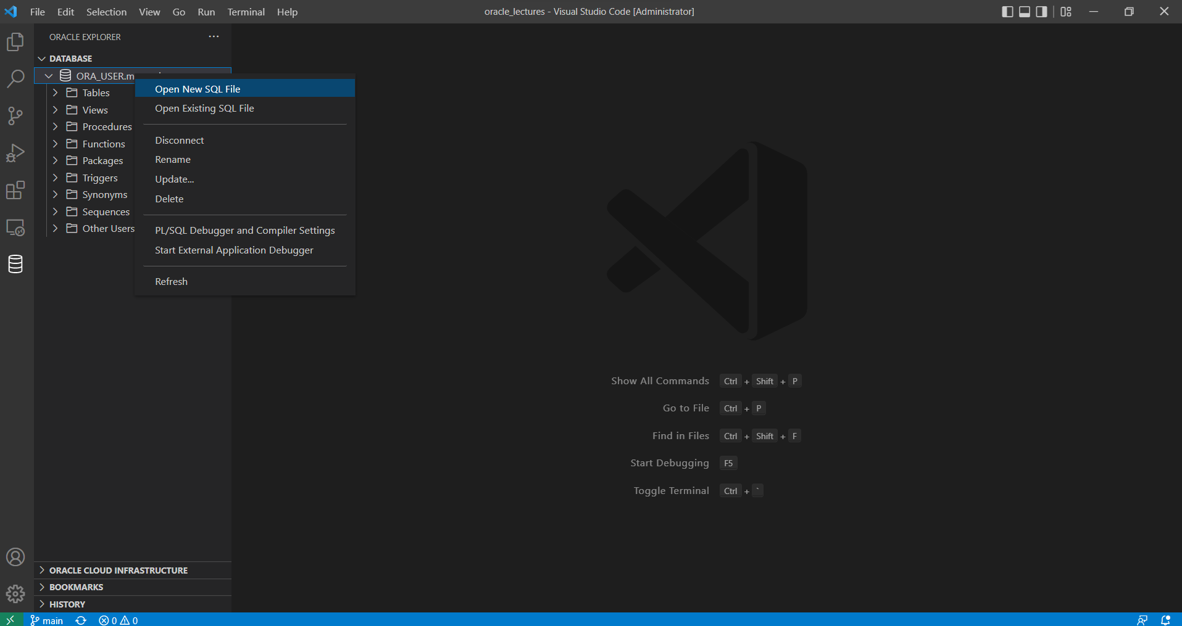Toggle bottom panel layout icon

coord(1025,12)
